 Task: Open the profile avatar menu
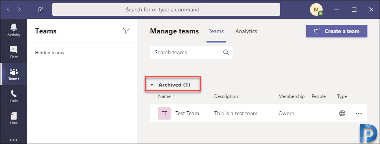(x=316, y=10)
